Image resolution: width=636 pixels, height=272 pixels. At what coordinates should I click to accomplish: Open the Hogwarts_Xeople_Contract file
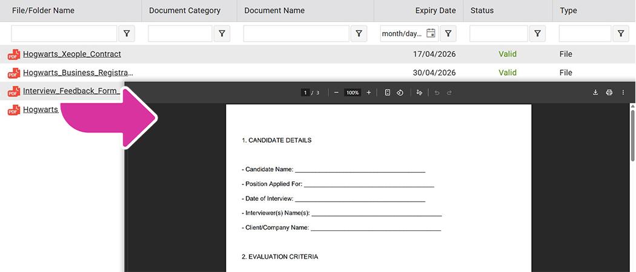pyautogui.click(x=72, y=54)
